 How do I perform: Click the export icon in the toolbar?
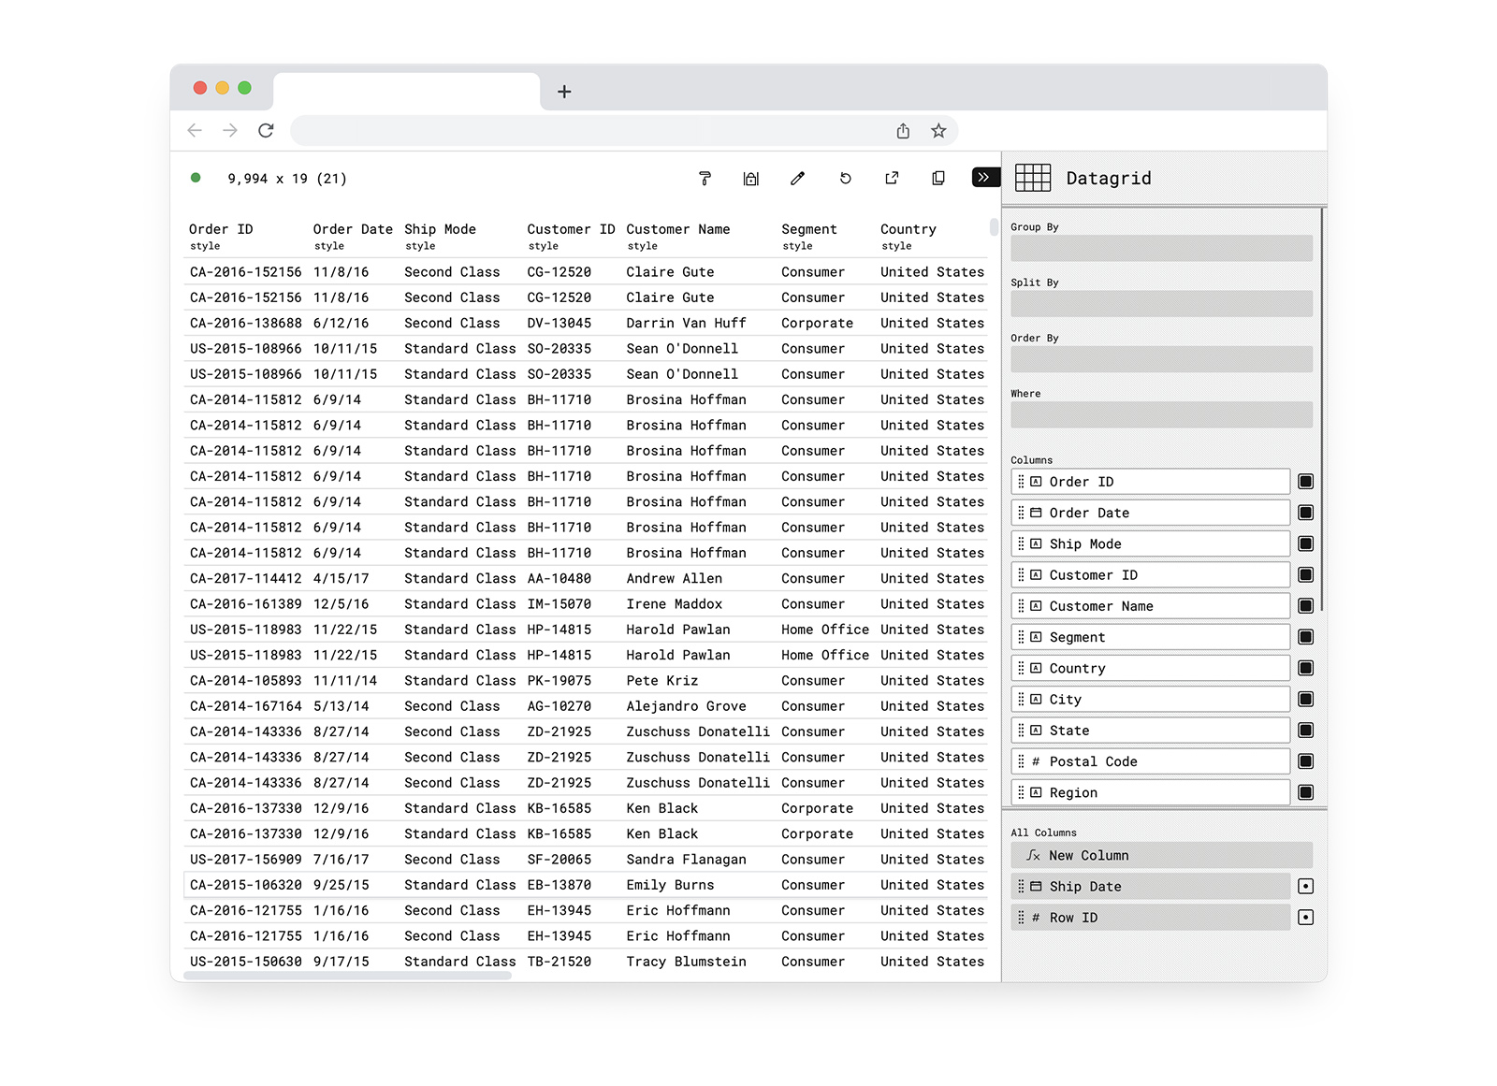(x=892, y=179)
